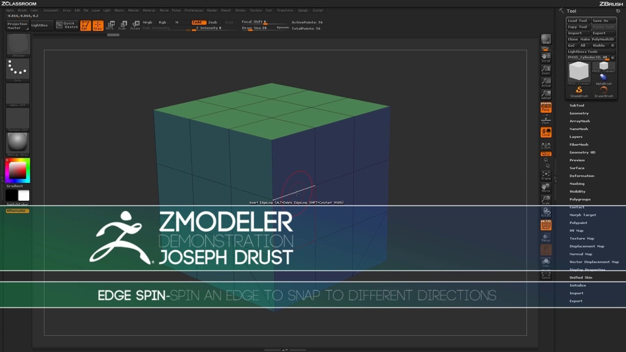Expand the Layers subpalette
This screenshot has height=352, width=626.
pyautogui.click(x=576, y=137)
